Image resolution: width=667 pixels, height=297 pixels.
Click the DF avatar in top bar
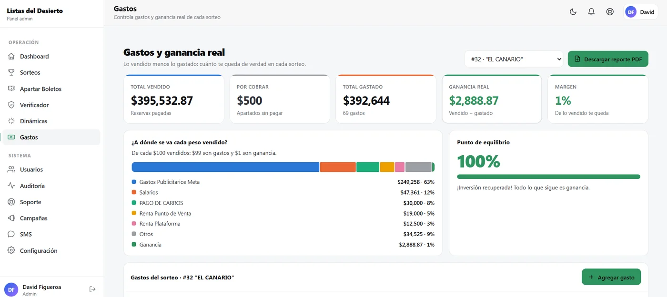pos(631,12)
